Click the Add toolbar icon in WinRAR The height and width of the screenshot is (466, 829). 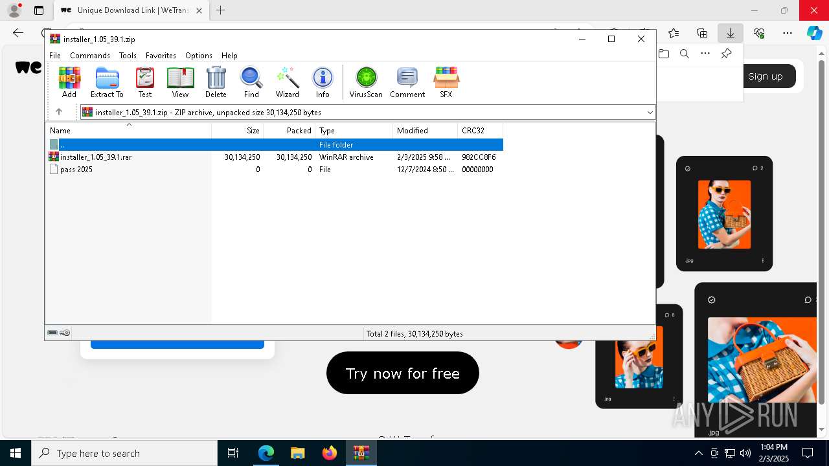click(x=69, y=82)
